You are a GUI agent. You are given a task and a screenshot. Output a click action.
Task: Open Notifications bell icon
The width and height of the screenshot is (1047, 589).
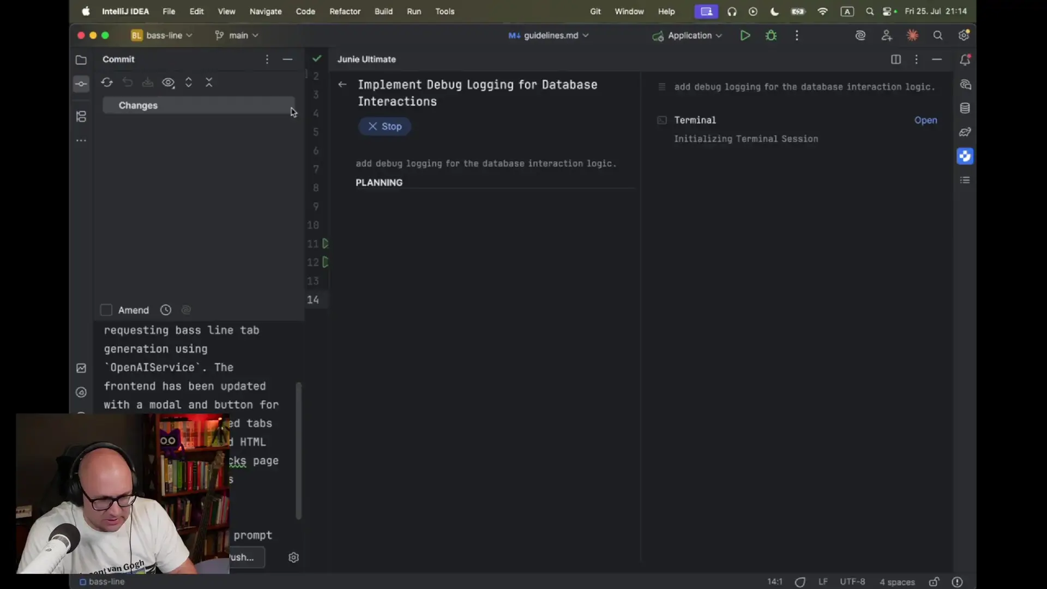pyautogui.click(x=965, y=60)
